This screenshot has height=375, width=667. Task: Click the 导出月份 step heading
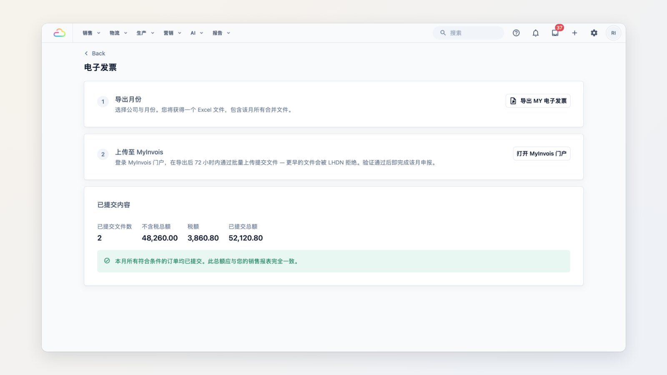pos(128,99)
